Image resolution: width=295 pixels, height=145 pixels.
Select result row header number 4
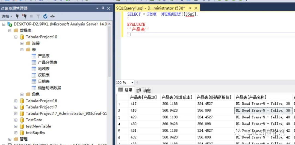123,124
